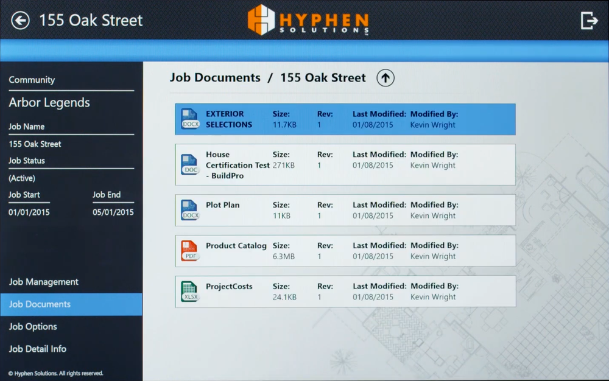609x381 pixels.
Task: Click the back arrow beside 155 Oak Street
Action: tap(20, 20)
